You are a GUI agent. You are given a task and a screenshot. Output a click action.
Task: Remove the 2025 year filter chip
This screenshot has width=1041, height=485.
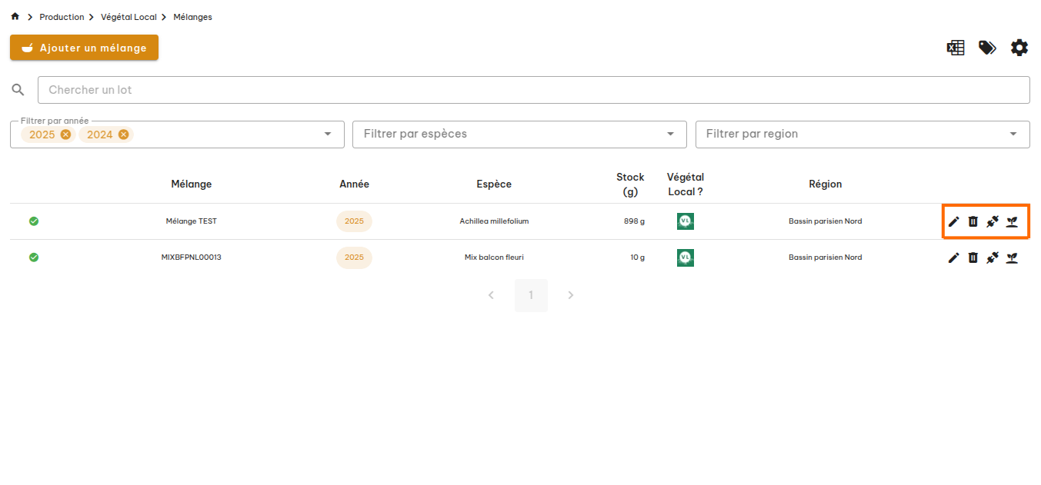[65, 135]
